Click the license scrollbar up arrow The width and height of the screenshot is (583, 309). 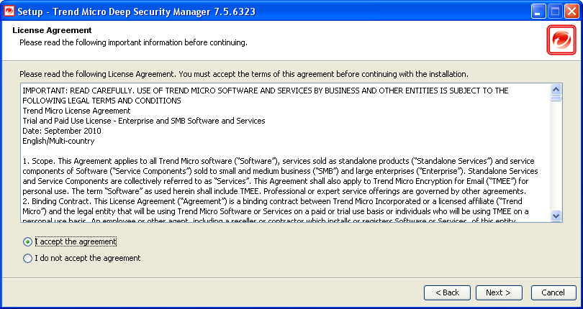point(556,89)
